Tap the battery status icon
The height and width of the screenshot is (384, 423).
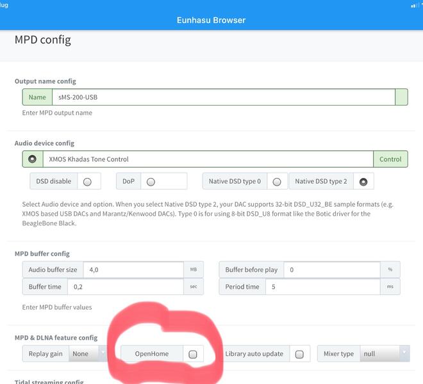click(x=415, y=5)
